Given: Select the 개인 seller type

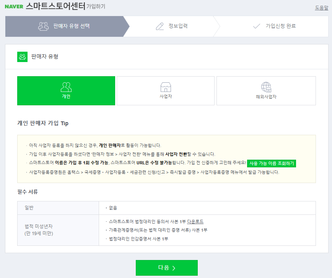Looking at the screenshot, I should [x=66, y=91].
